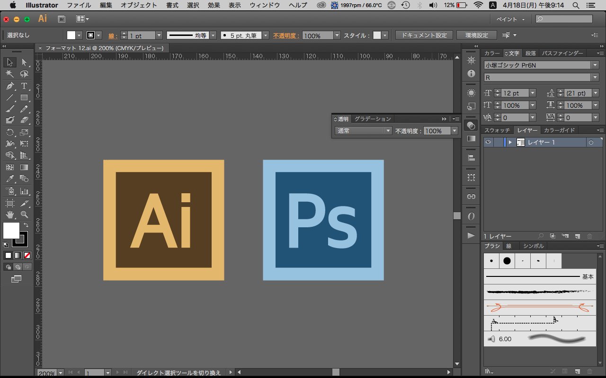Select the Rotate tool
Image resolution: width=606 pixels, height=378 pixels.
click(x=10, y=132)
